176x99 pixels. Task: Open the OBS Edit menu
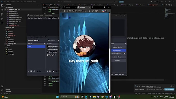pyautogui.click(x=32, y=18)
